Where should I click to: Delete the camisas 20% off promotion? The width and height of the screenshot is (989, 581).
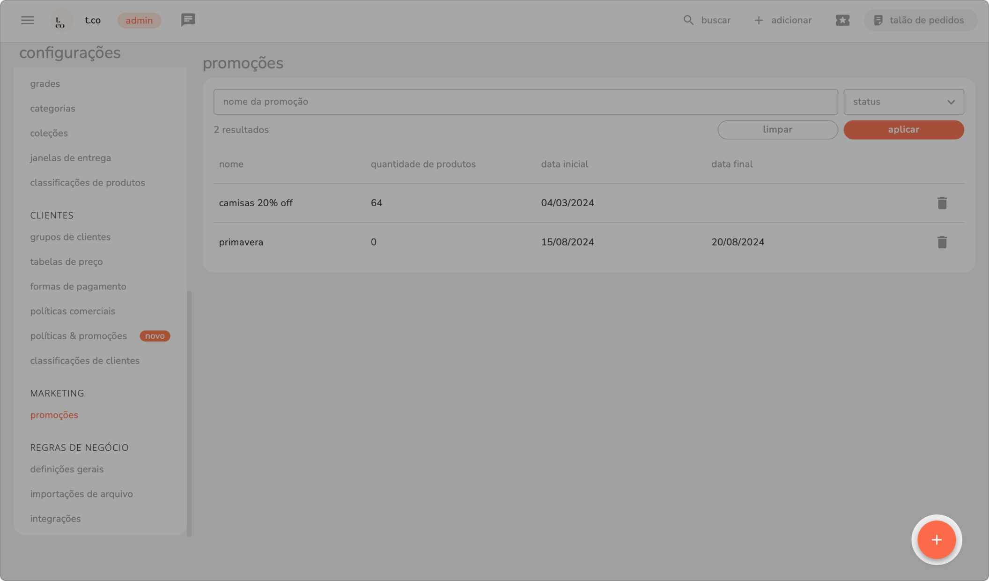(x=942, y=203)
